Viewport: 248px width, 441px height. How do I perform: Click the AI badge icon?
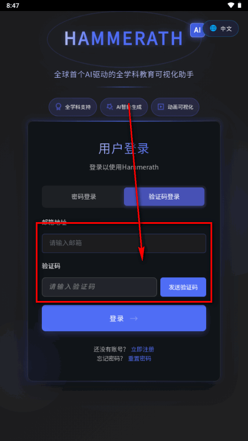pos(197,30)
